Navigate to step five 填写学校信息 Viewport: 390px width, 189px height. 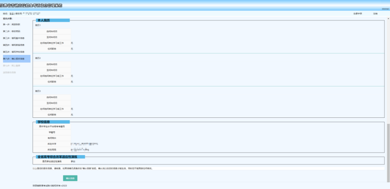click(13, 52)
